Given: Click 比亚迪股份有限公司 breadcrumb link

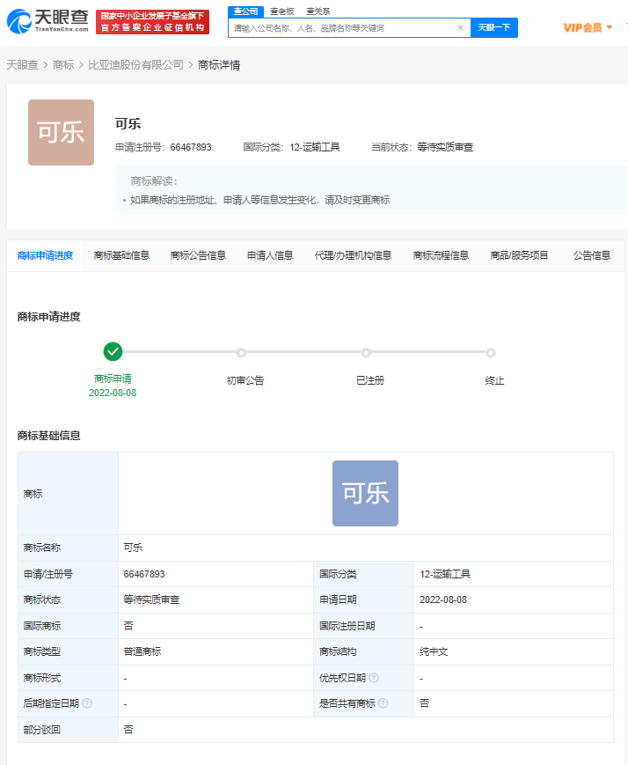Looking at the screenshot, I should [x=136, y=64].
